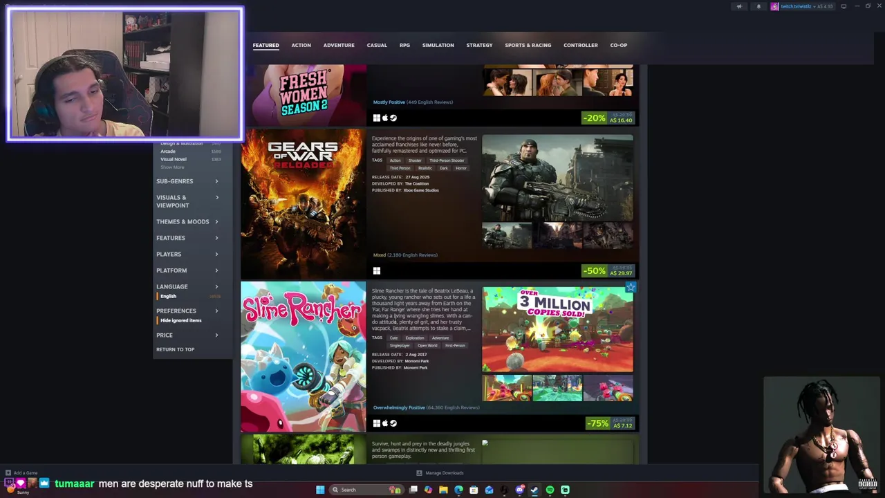Open the Slime Rancher capsule image

(x=303, y=356)
